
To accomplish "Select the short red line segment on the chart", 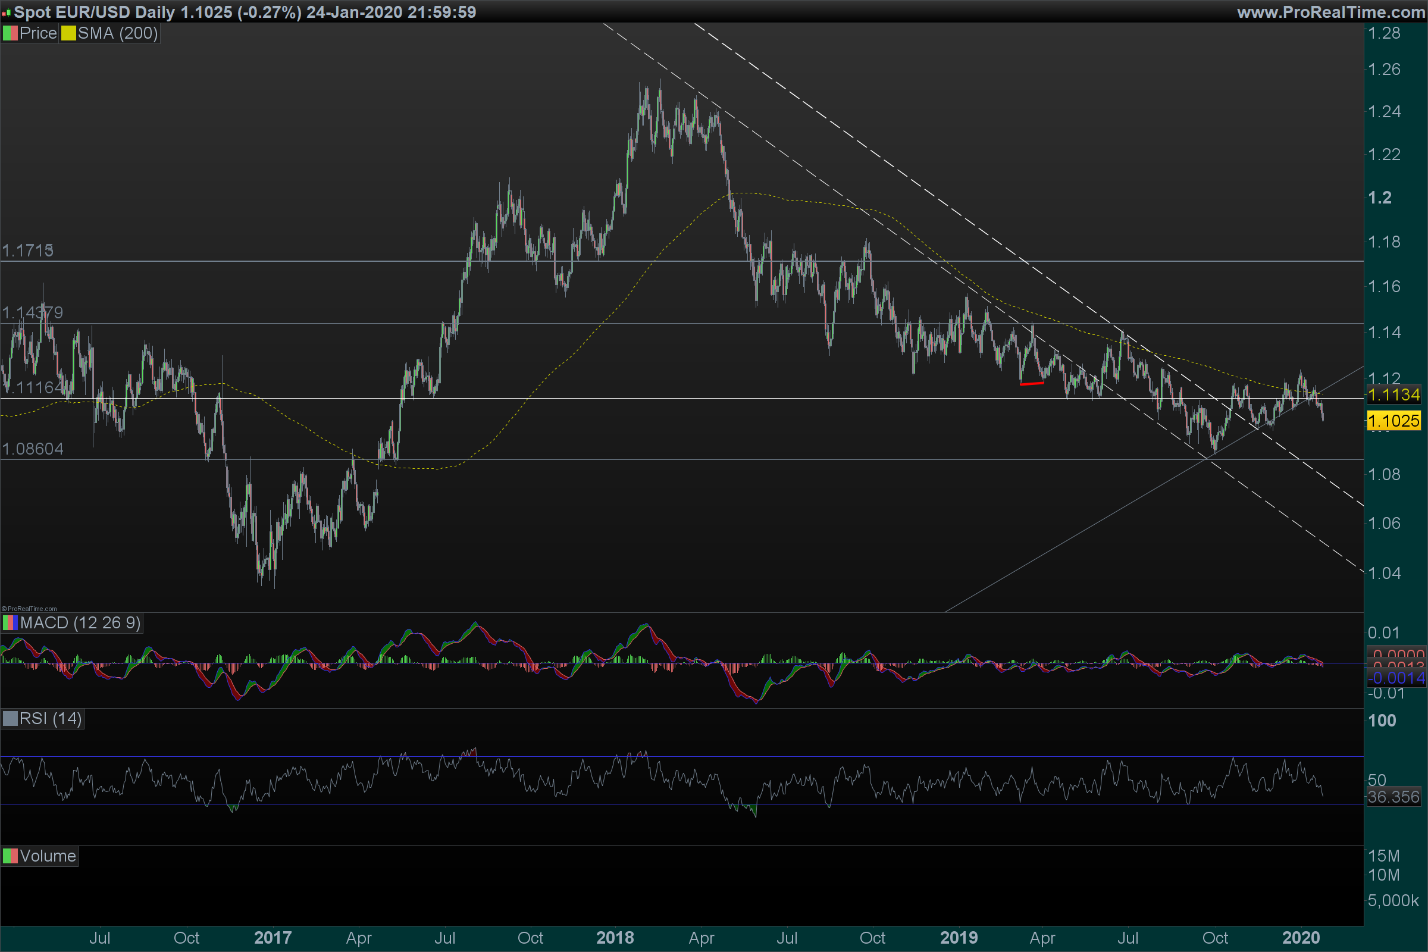I will click(x=1032, y=384).
